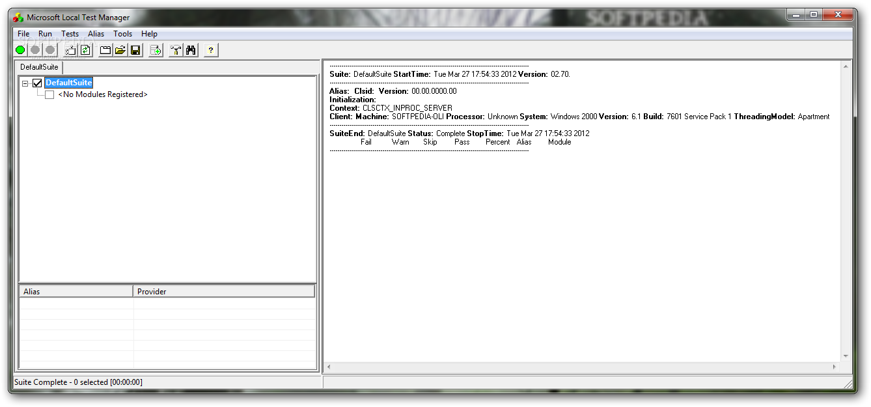Click the question mark help toolbar icon

click(x=211, y=50)
